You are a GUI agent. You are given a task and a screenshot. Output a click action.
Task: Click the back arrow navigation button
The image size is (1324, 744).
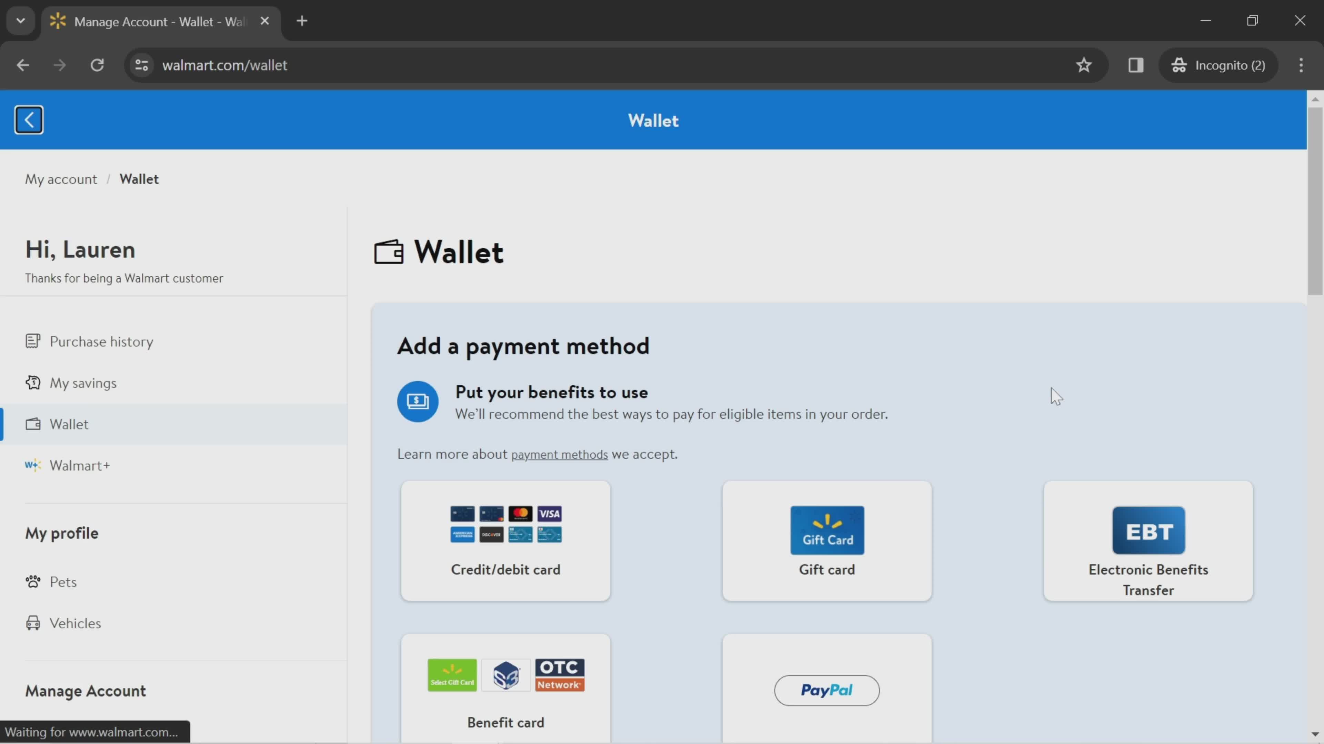(28, 119)
